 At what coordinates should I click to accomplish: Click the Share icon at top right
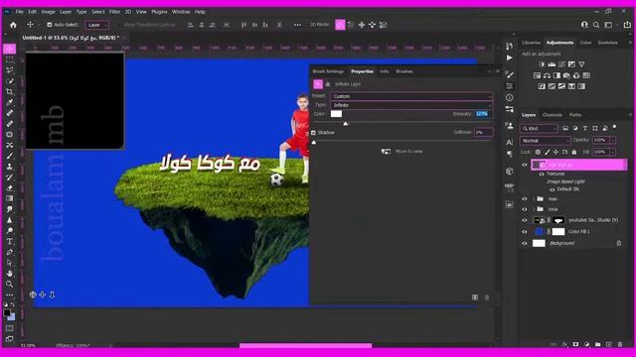[627, 25]
